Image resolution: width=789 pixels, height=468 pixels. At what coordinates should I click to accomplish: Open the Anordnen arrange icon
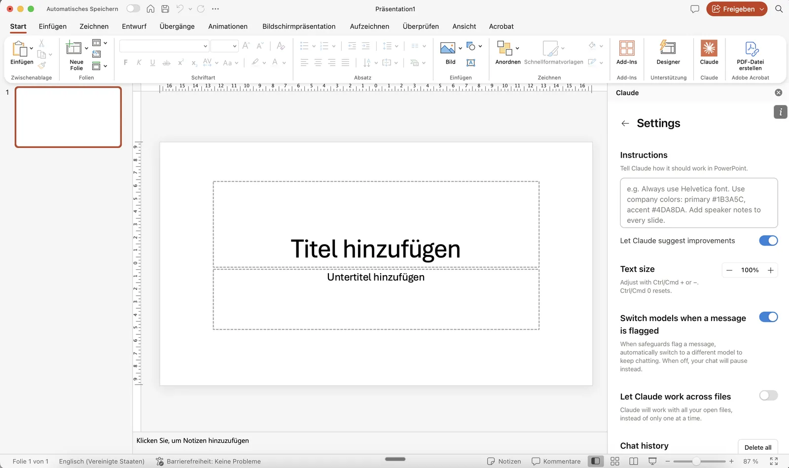pyautogui.click(x=504, y=48)
